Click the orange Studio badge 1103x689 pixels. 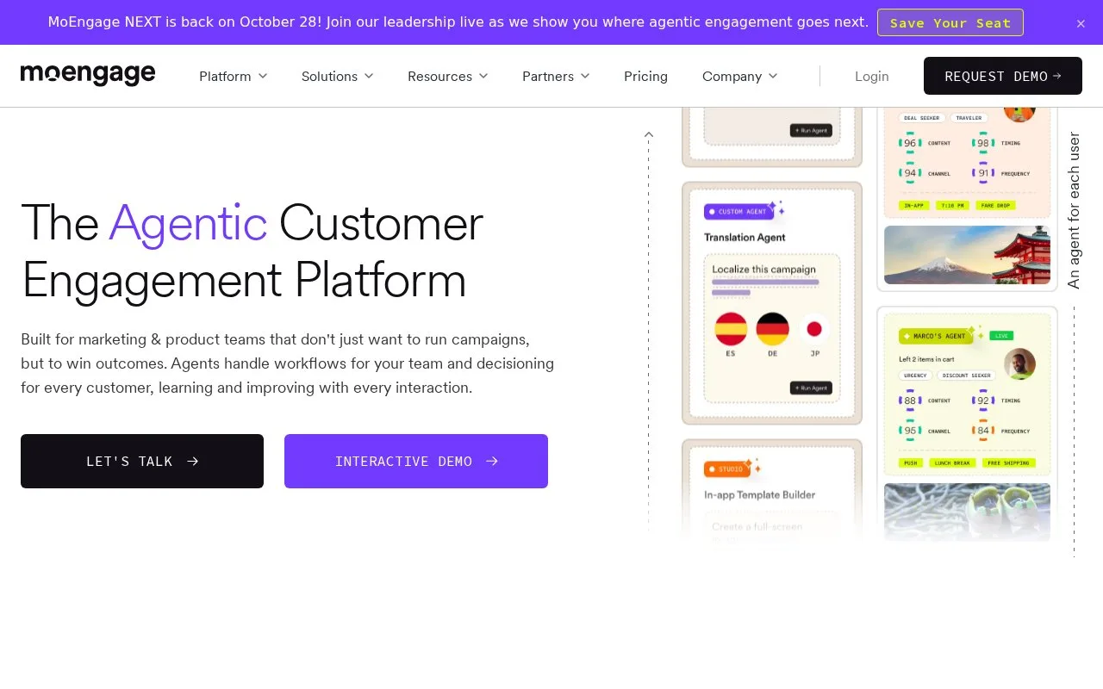726,469
